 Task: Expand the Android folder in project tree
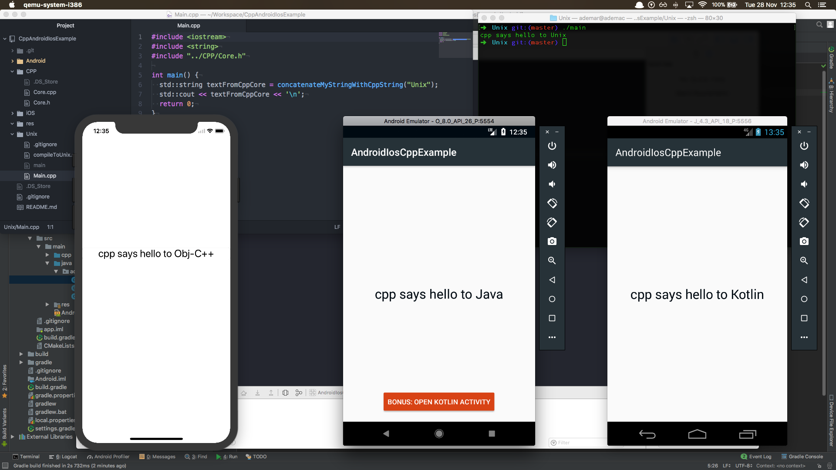(13, 61)
